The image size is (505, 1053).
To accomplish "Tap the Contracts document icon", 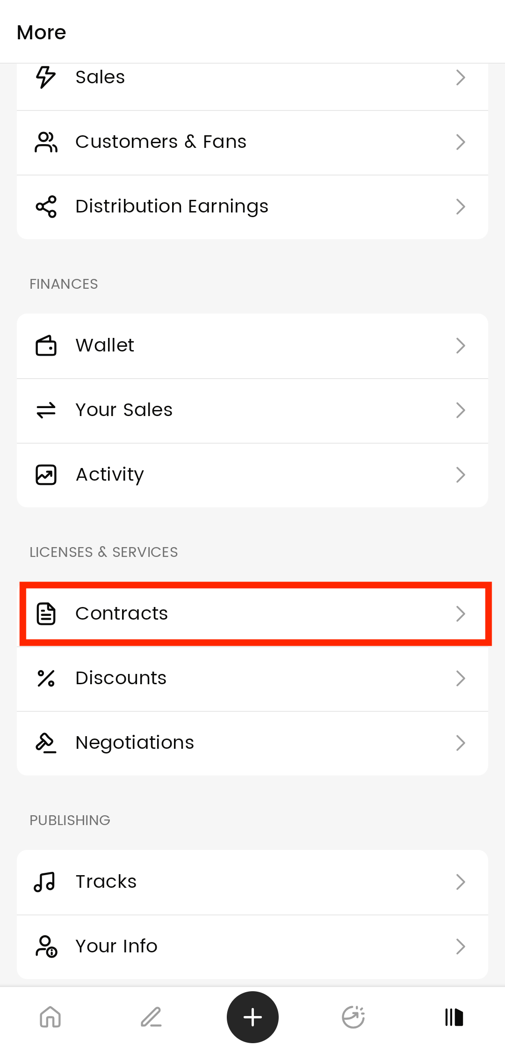I will (x=46, y=614).
